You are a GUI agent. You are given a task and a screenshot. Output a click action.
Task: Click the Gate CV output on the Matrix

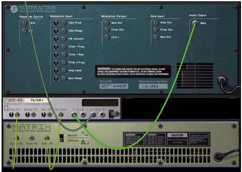46,138
